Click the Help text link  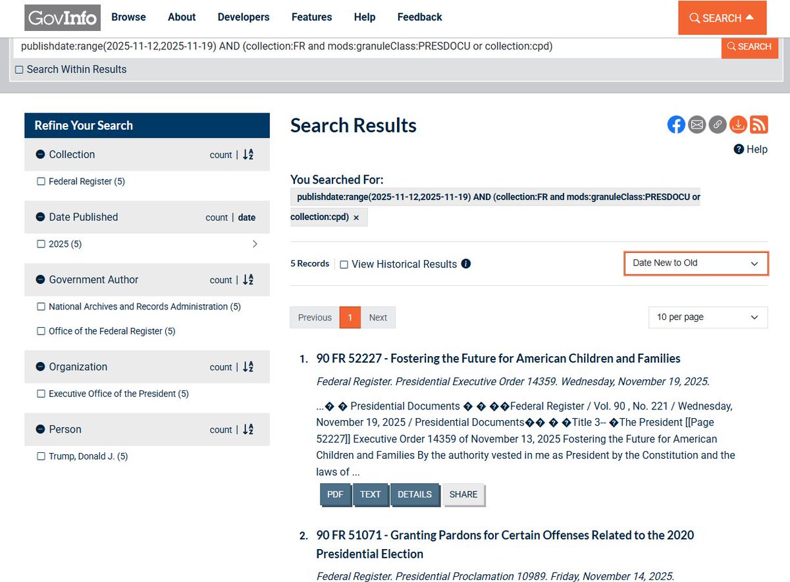click(x=757, y=149)
